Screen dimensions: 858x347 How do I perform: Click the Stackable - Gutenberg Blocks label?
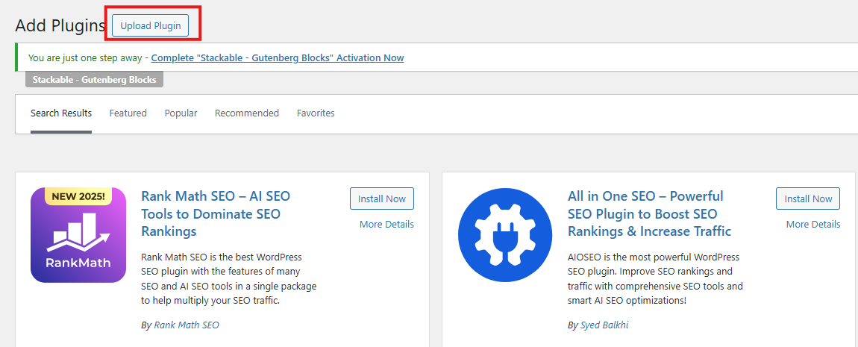coord(94,79)
